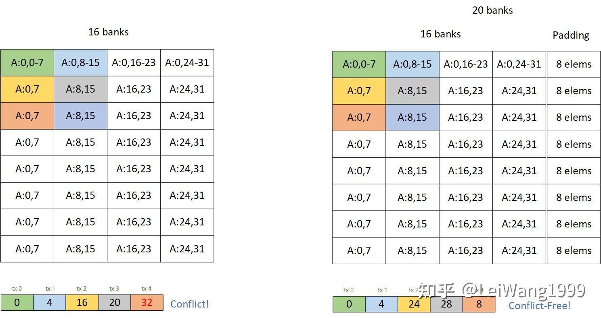601x318 pixels.
Task: Select the yellow box numbered 16
Action: tap(82, 303)
